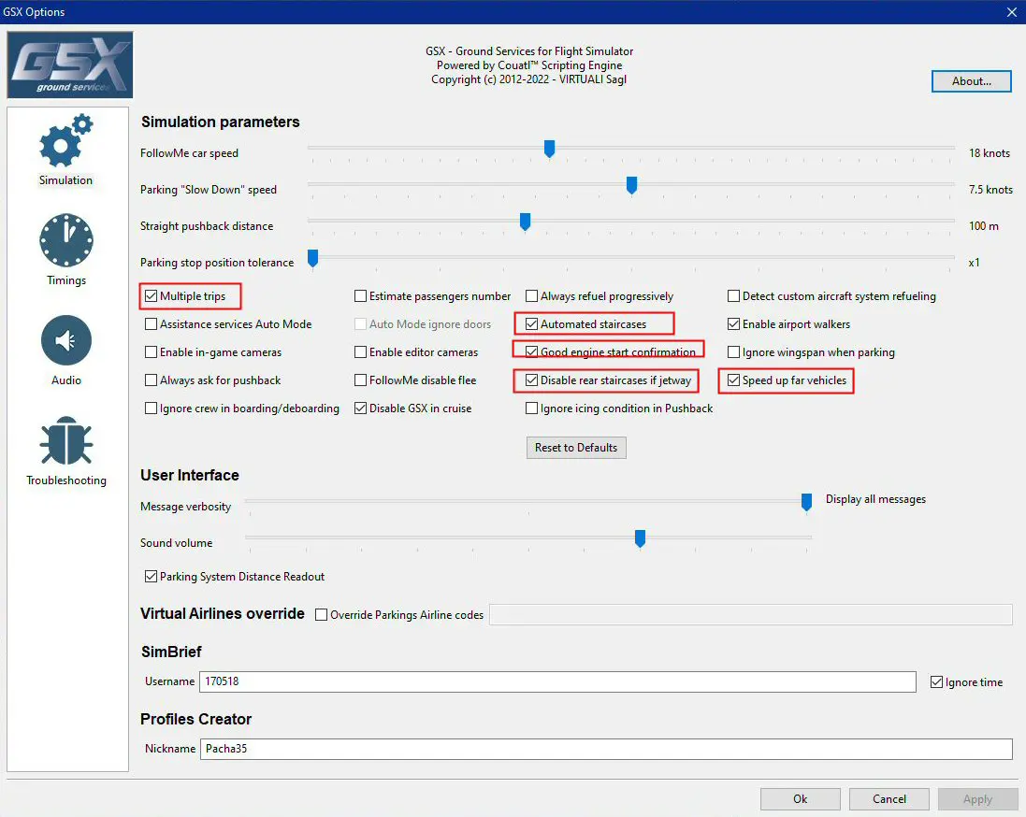The width and height of the screenshot is (1026, 817).
Task: Click Reset to Defaults button
Action: [x=576, y=448]
